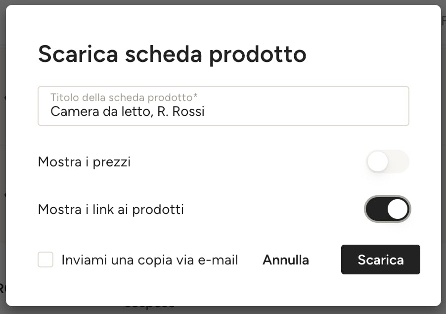Click empty space at right of title field

307,111
